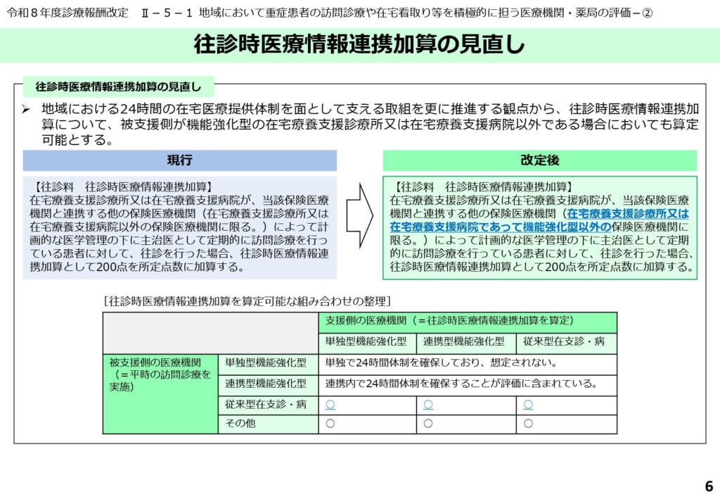
Task: Click the page number 6
Action: (708, 486)
